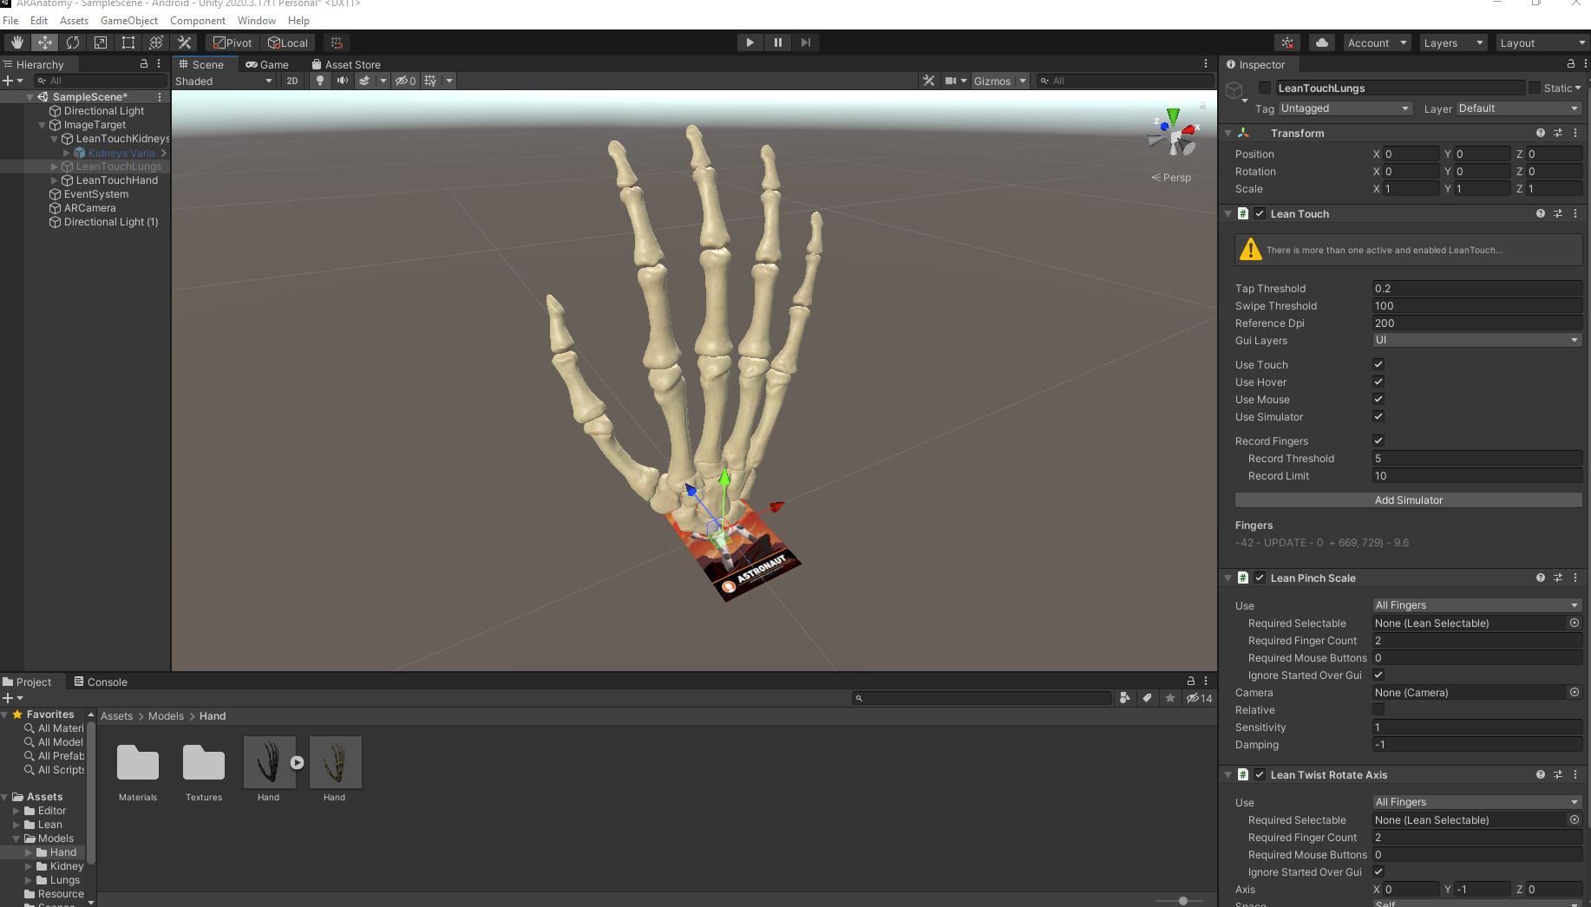
Task: Open the GameObject menu
Action: click(x=128, y=20)
